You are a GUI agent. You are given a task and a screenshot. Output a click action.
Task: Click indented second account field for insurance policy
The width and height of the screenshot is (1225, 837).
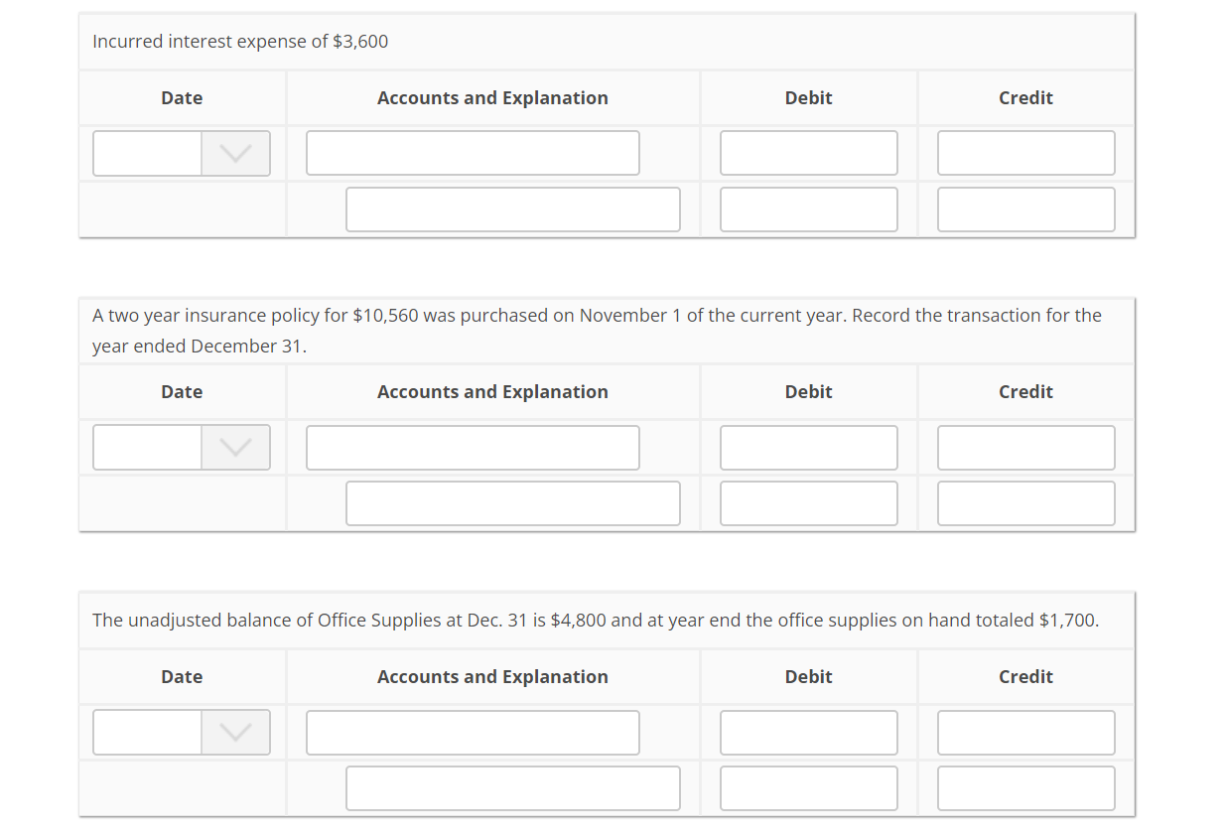click(512, 503)
